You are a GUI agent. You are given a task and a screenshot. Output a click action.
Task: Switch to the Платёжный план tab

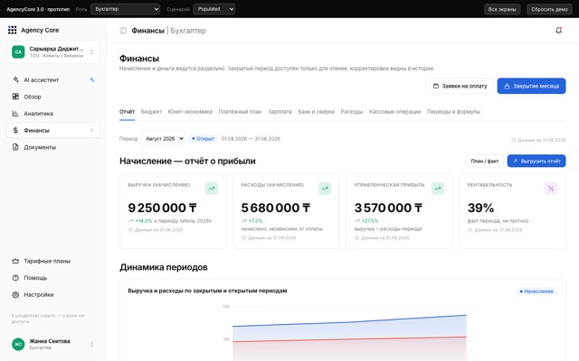coord(240,111)
